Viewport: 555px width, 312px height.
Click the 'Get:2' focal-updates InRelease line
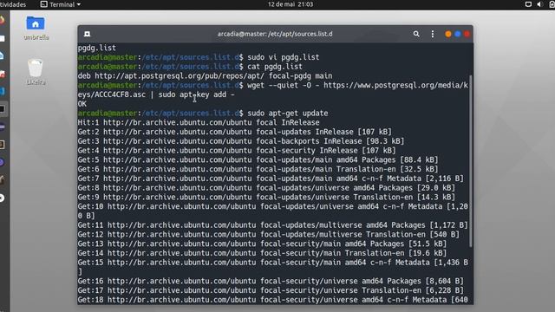point(235,132)
